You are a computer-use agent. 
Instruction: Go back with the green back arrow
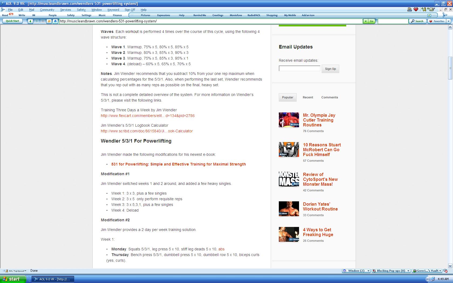tap(30, 21)
